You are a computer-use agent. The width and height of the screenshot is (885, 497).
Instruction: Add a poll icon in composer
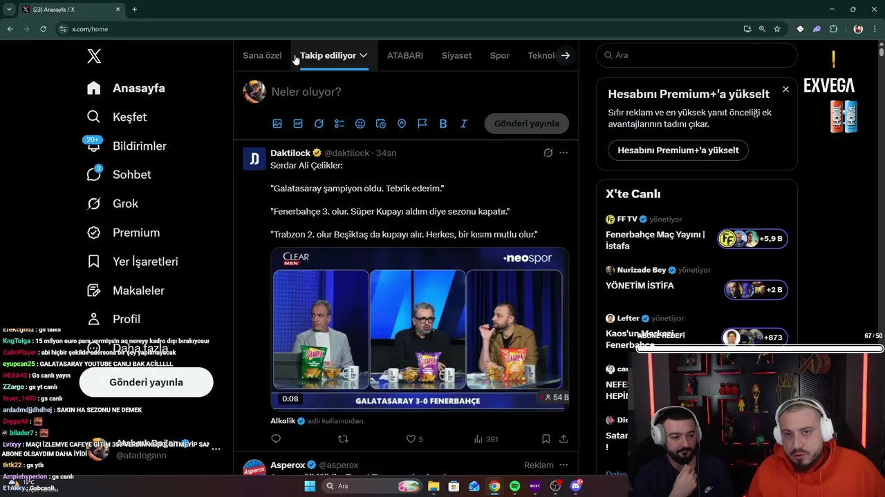pos(339,124)
